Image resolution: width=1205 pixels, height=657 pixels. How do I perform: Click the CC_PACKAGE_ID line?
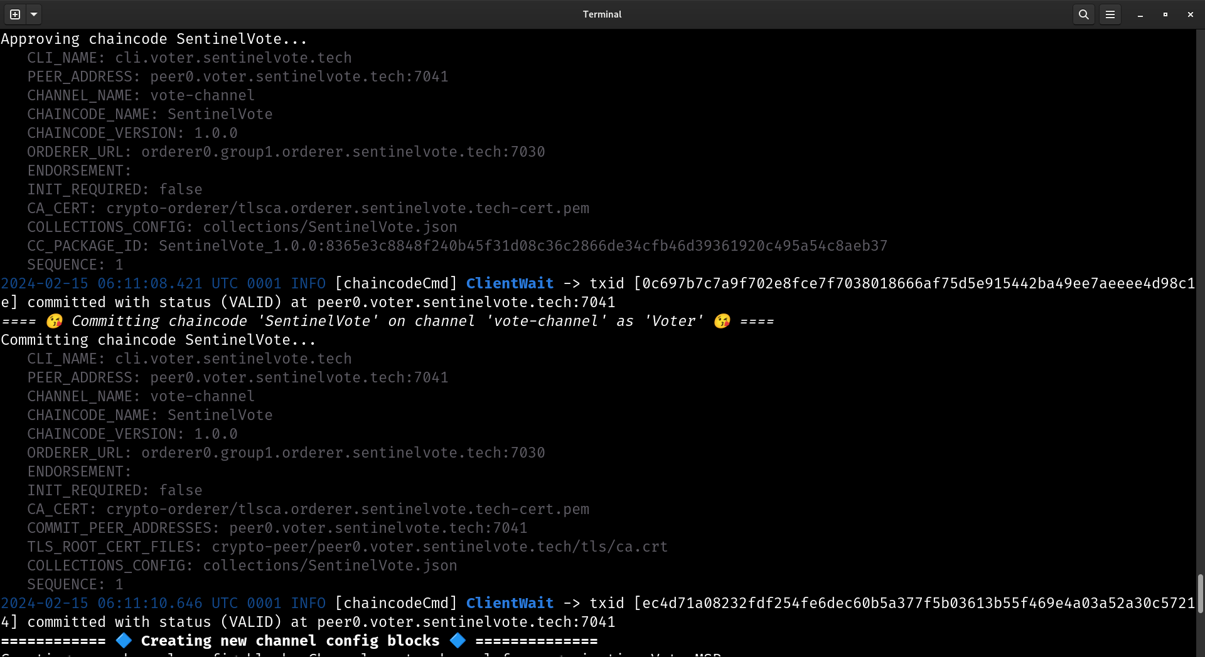[x=458, y=246]
